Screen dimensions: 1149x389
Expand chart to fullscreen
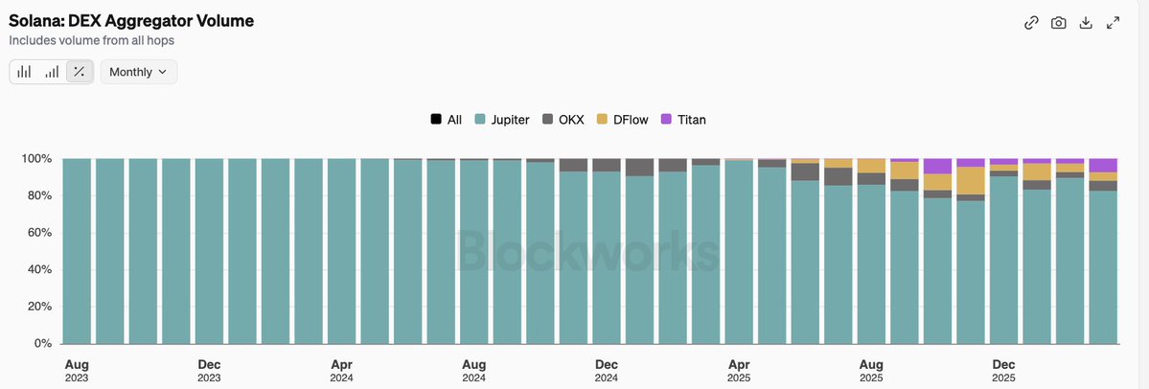click(x=1114, y=23)
